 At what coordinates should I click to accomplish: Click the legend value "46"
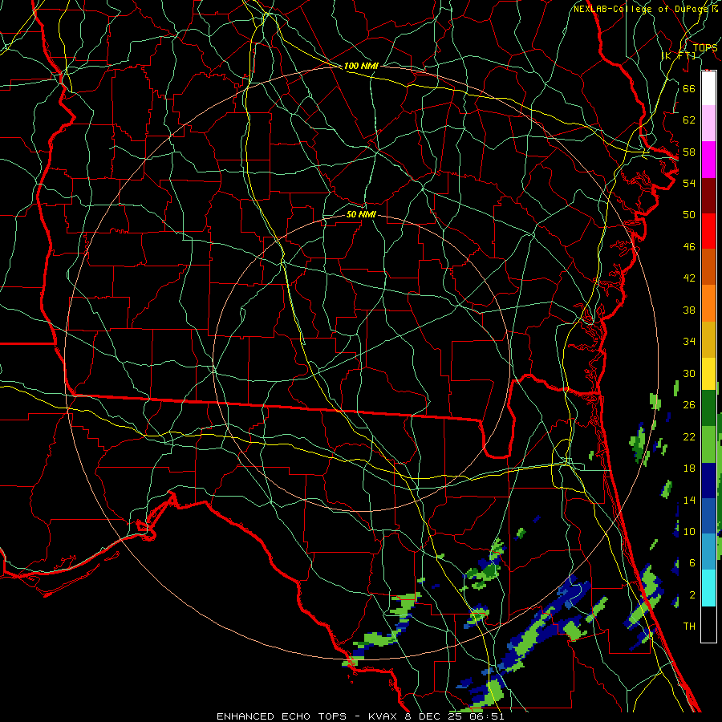coord(689,247)
